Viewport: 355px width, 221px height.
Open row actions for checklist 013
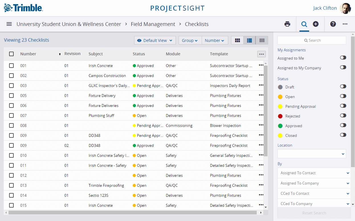pyautogui.click(x=261, y=185)
